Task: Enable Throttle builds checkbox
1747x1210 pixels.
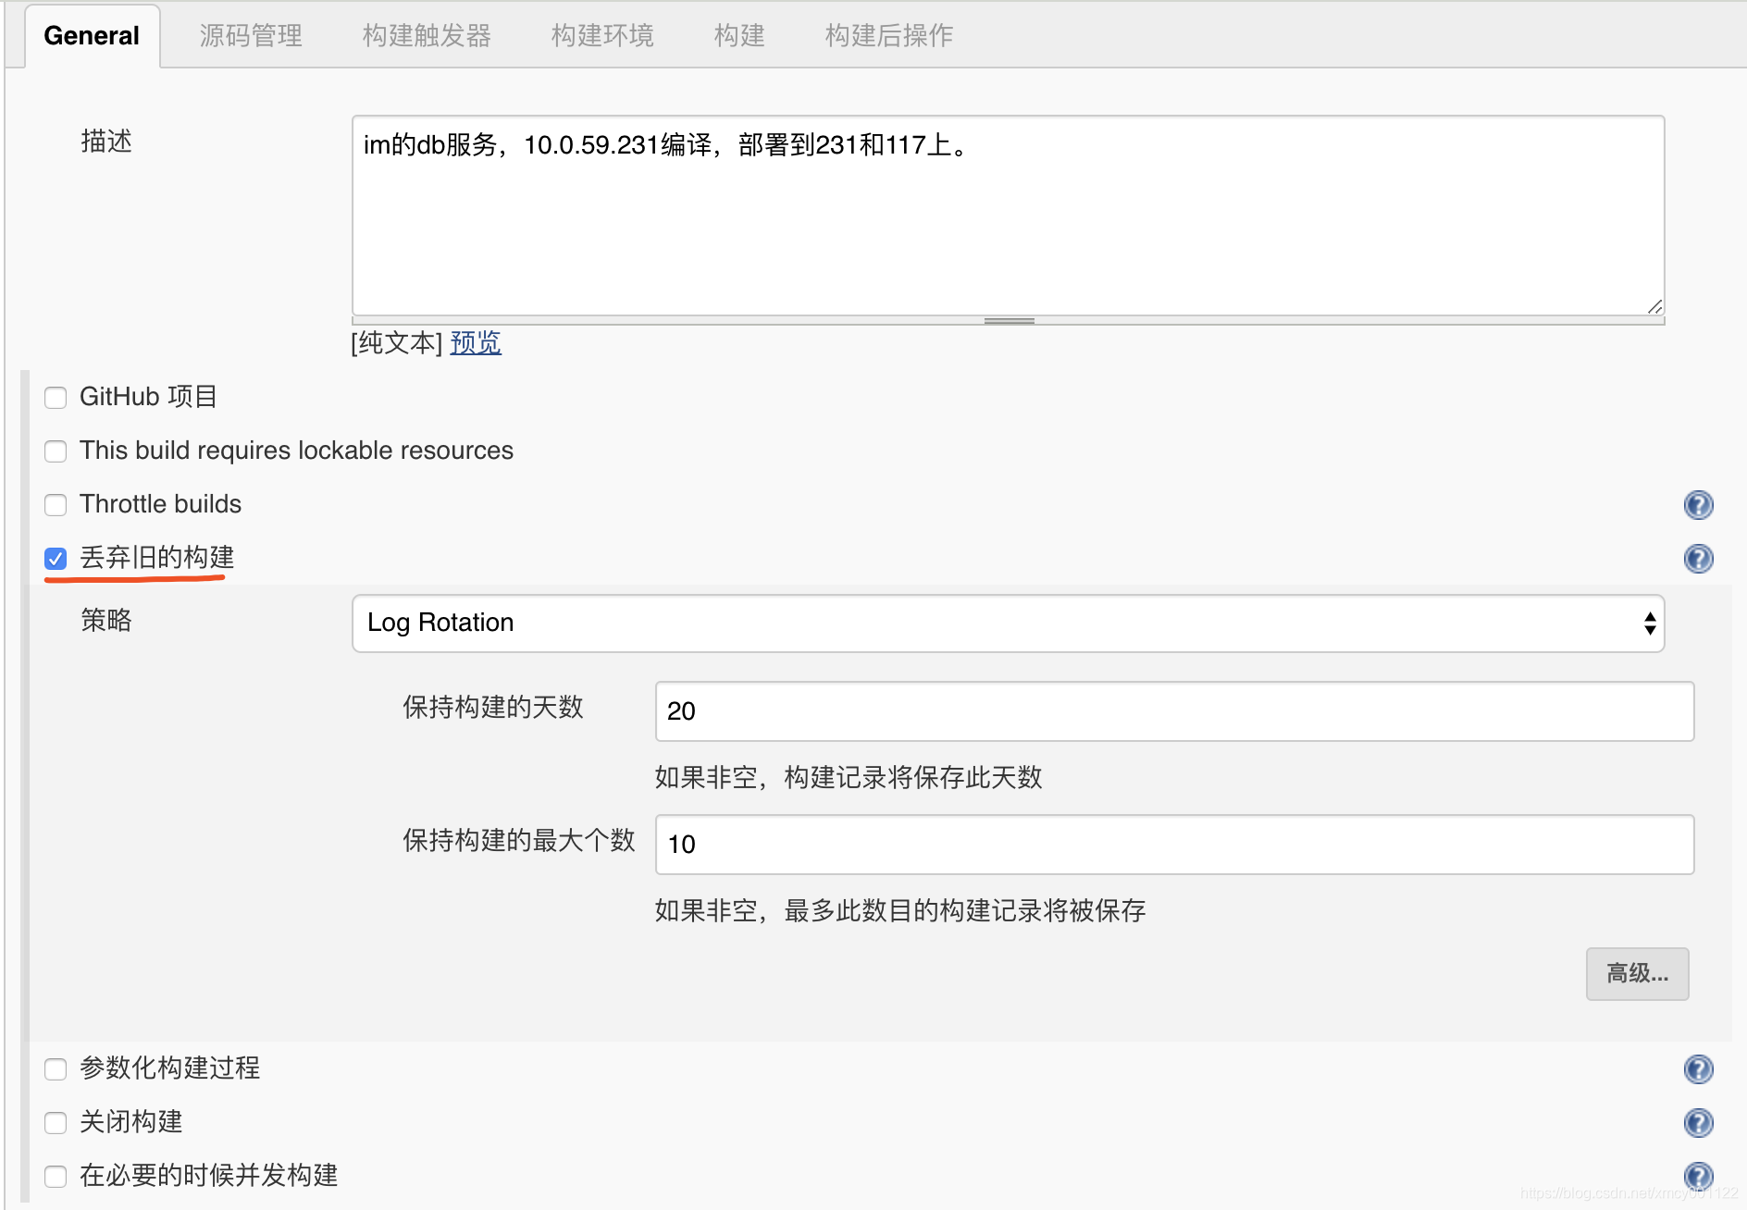Action: [x=56, y=505]
